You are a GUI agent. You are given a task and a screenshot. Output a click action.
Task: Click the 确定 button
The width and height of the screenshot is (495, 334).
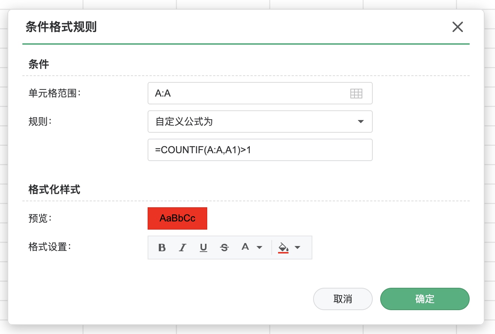click(x=425, y=299)
